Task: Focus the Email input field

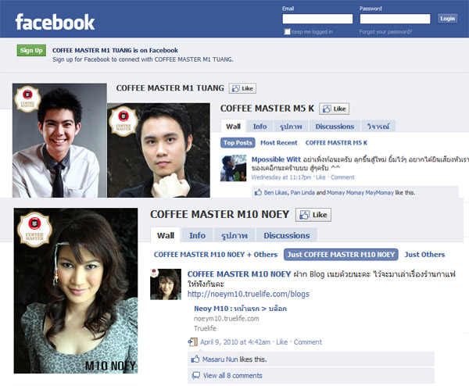Action: click(x=317, y=19)
